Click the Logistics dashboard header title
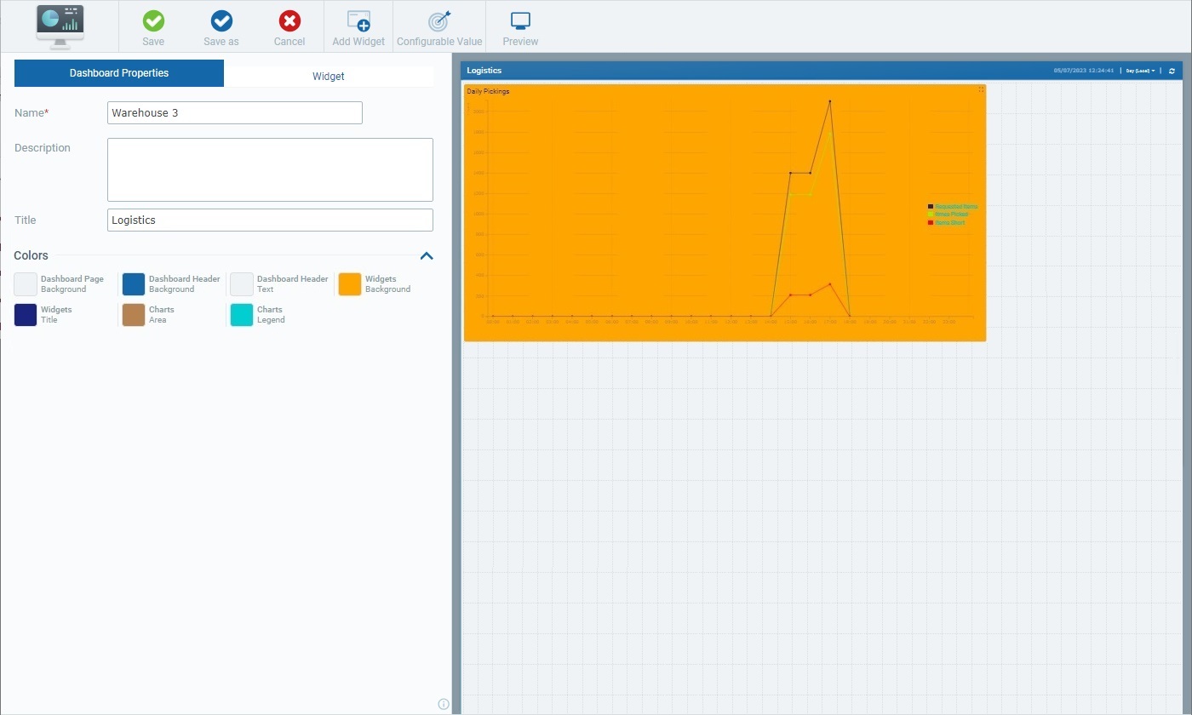This screenshot has height=715, width=1192. pos(484,71)
